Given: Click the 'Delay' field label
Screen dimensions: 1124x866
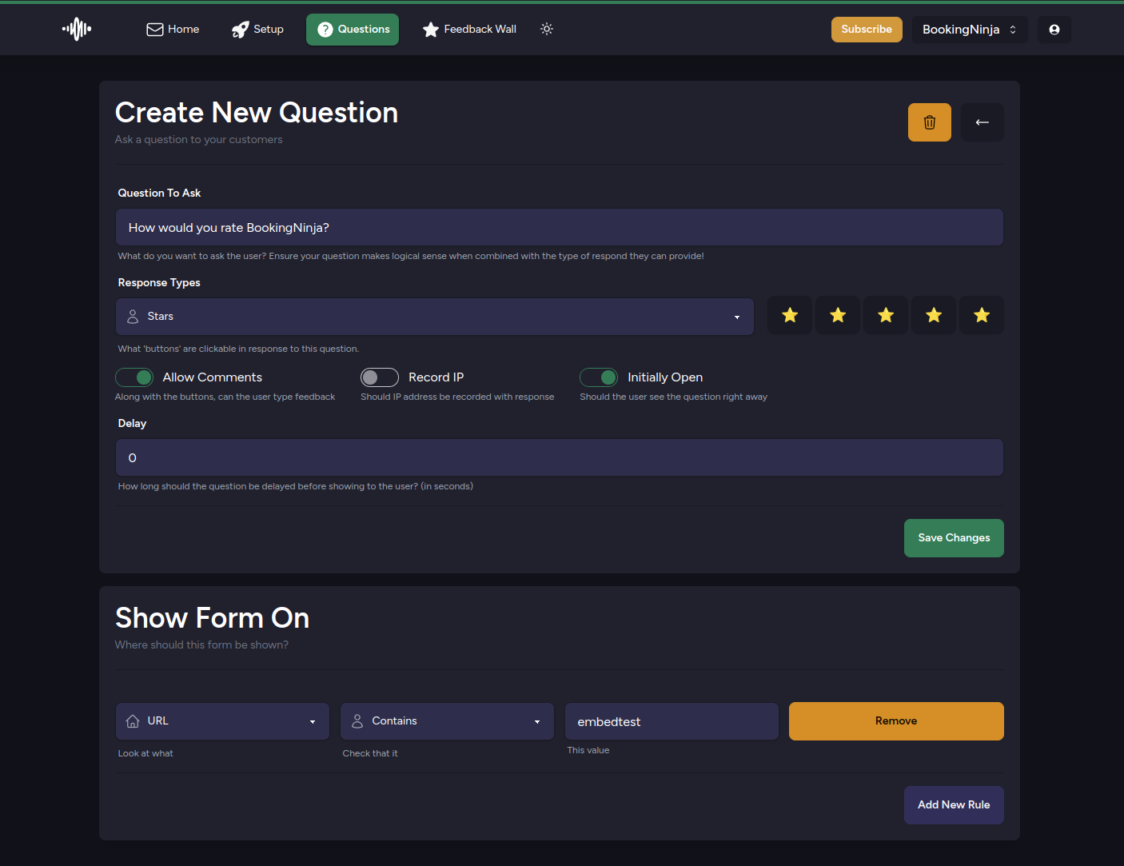Looking at the screenshot, I should (132, 424).
